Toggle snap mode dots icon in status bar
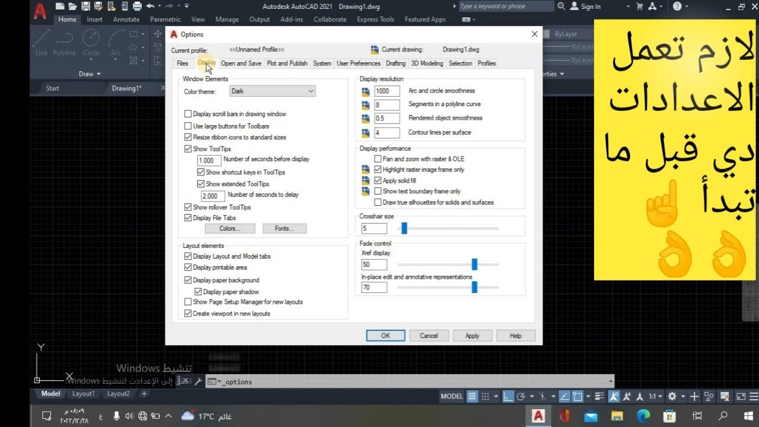This screenshot has width=759, height=427. pyautogui.click(x=485, y=396)
